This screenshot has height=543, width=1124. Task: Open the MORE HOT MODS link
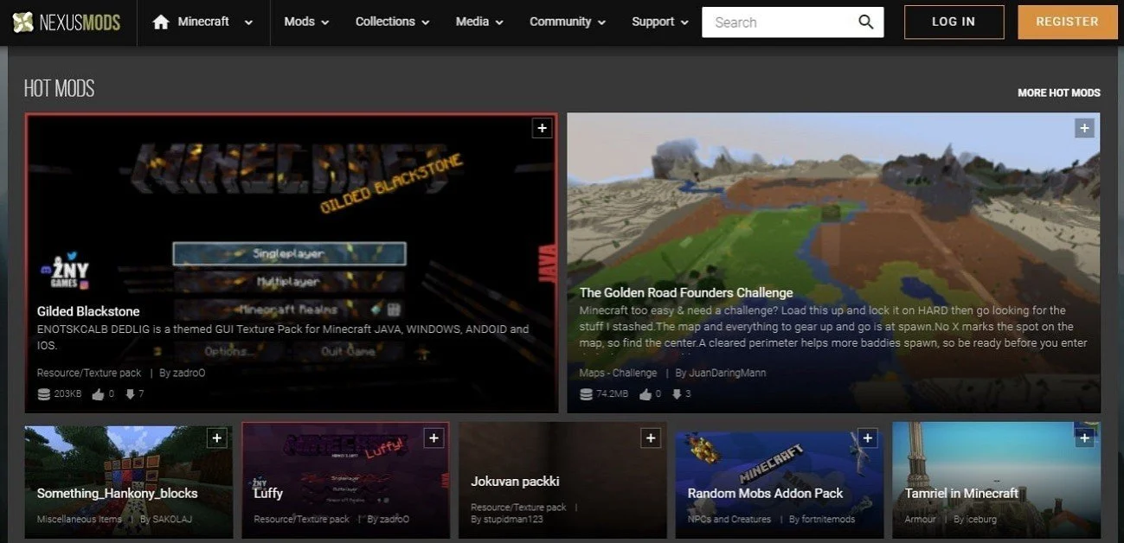coord(1059,93)
